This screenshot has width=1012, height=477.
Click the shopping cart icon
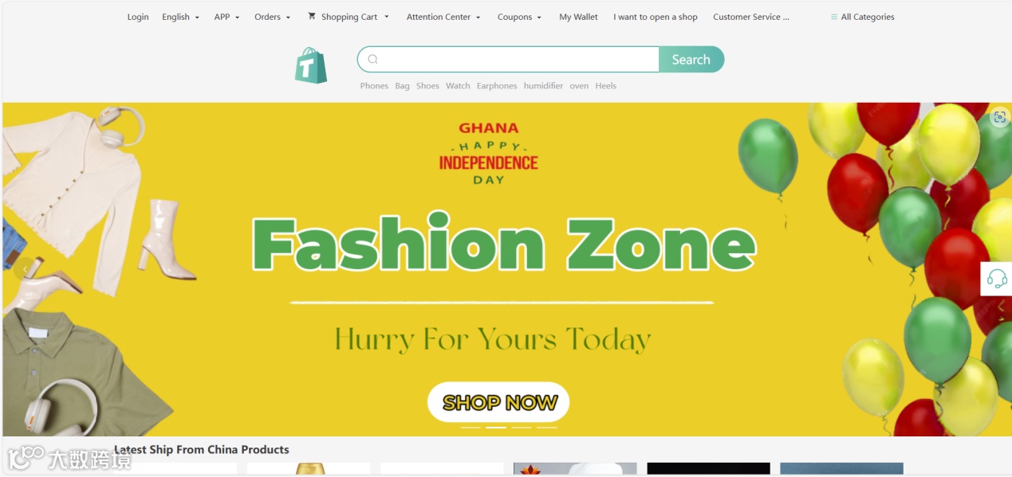pyautogui.click(x=312, y=16)
